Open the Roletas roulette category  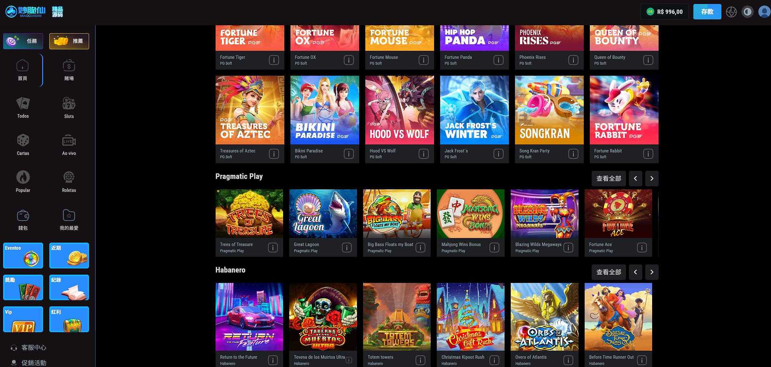pyautogui.click(x=69, y=182)
